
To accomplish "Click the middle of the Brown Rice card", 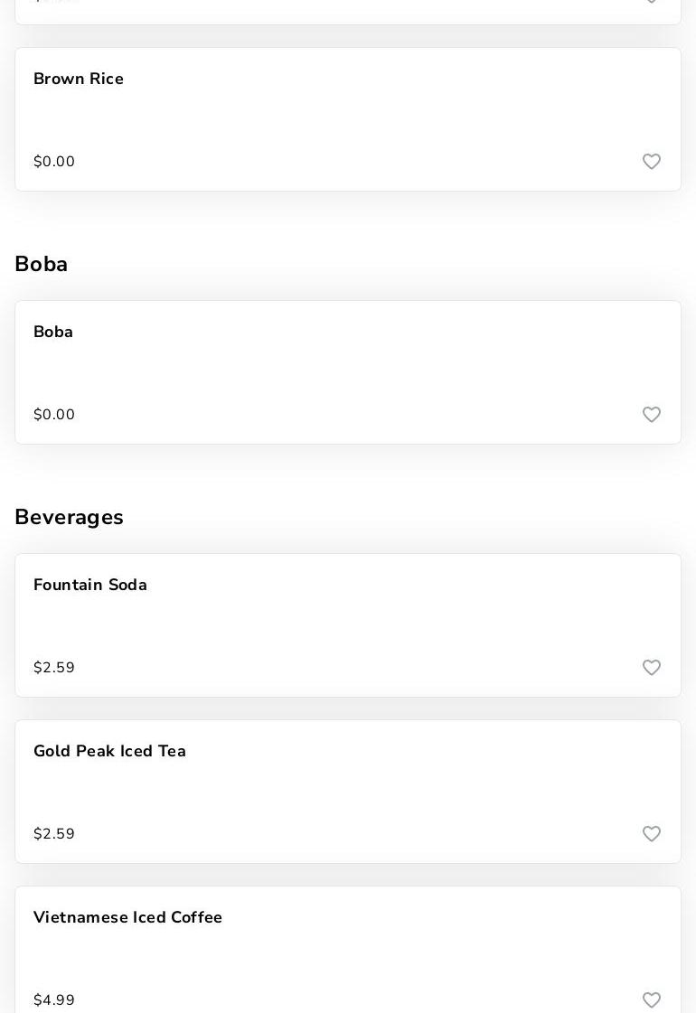I will click(x=348, y=119).
